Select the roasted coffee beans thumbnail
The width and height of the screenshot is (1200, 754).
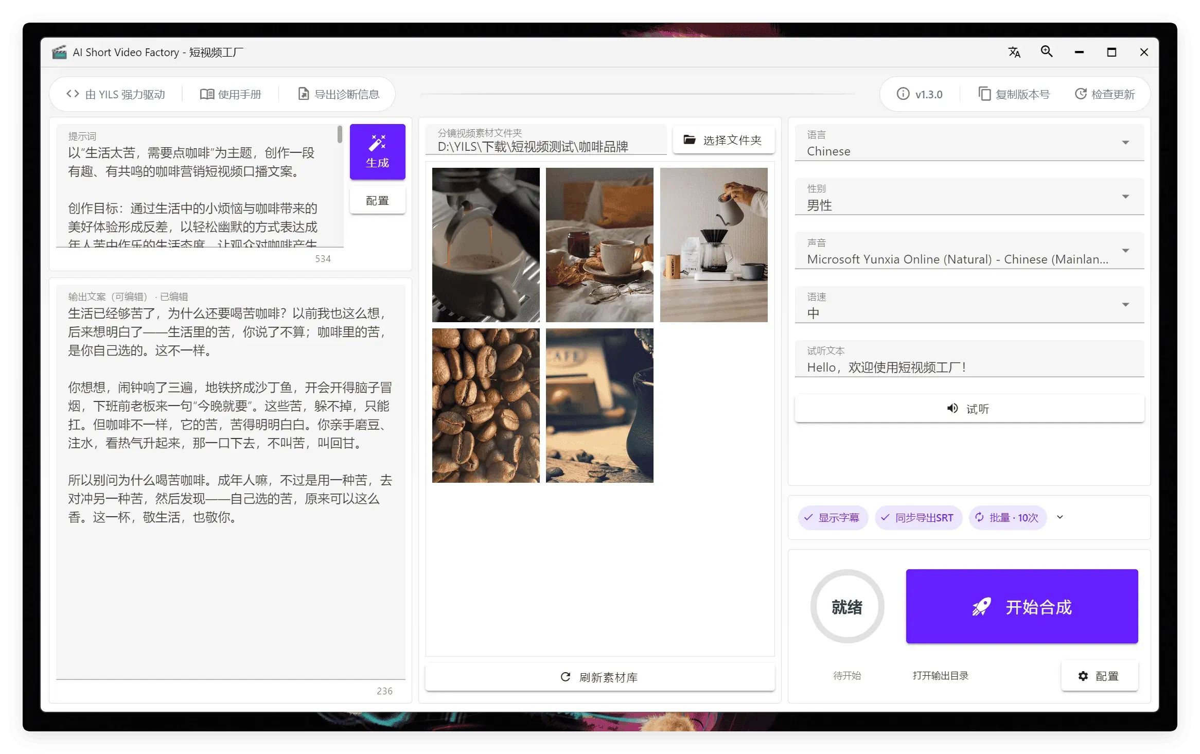[486, 406]
